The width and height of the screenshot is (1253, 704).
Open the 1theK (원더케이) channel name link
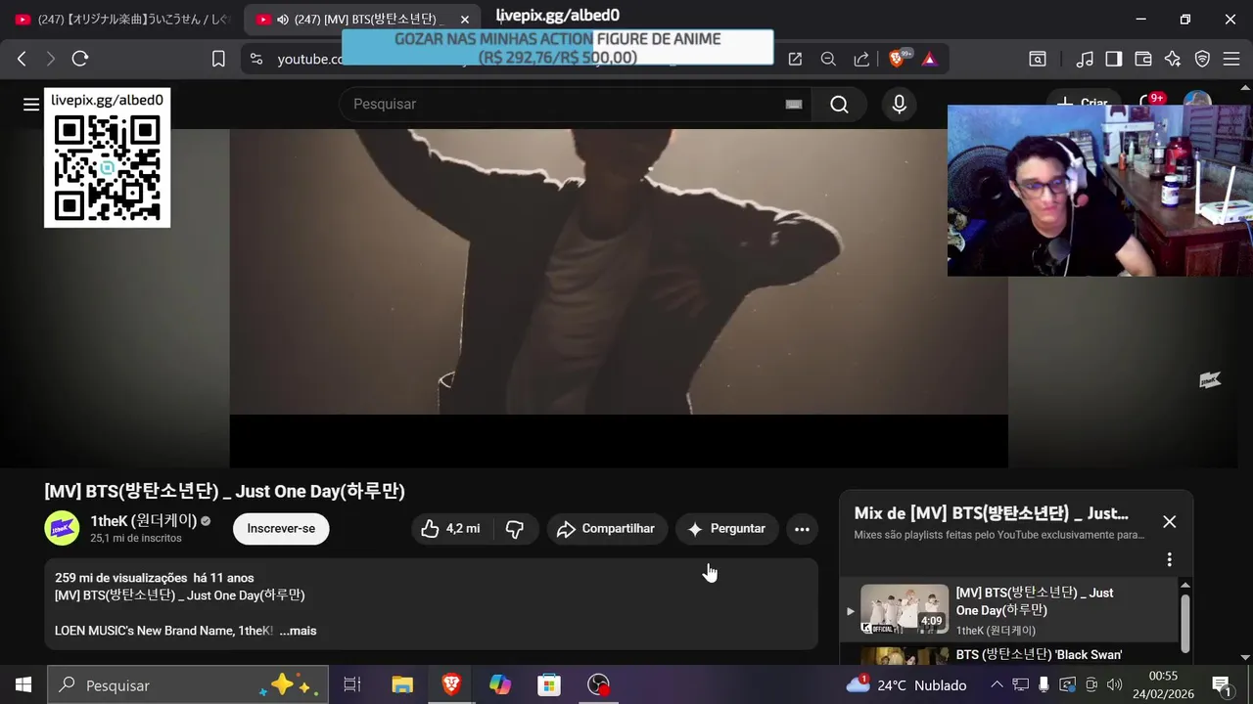144,520
